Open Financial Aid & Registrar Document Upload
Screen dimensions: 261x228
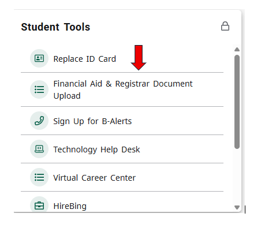point(123,89)
